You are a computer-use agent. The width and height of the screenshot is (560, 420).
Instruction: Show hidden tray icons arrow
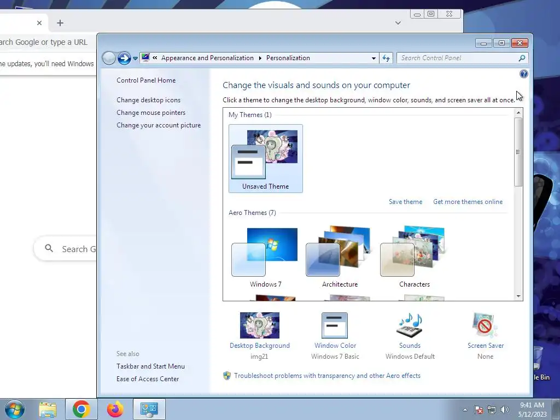[x=465, y=410]
